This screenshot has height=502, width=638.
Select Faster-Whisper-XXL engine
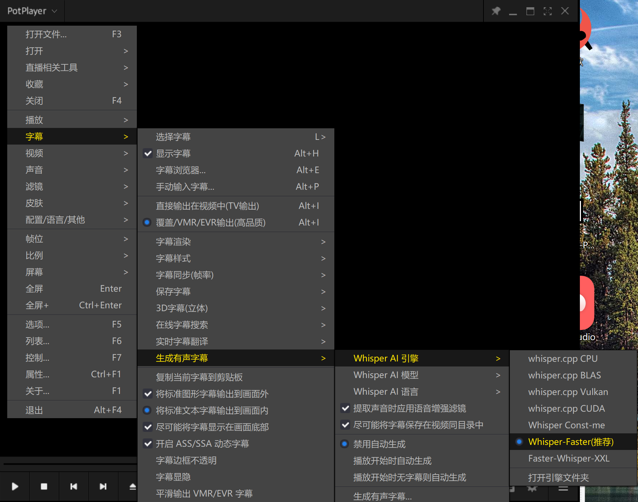[x=573, y=459]
